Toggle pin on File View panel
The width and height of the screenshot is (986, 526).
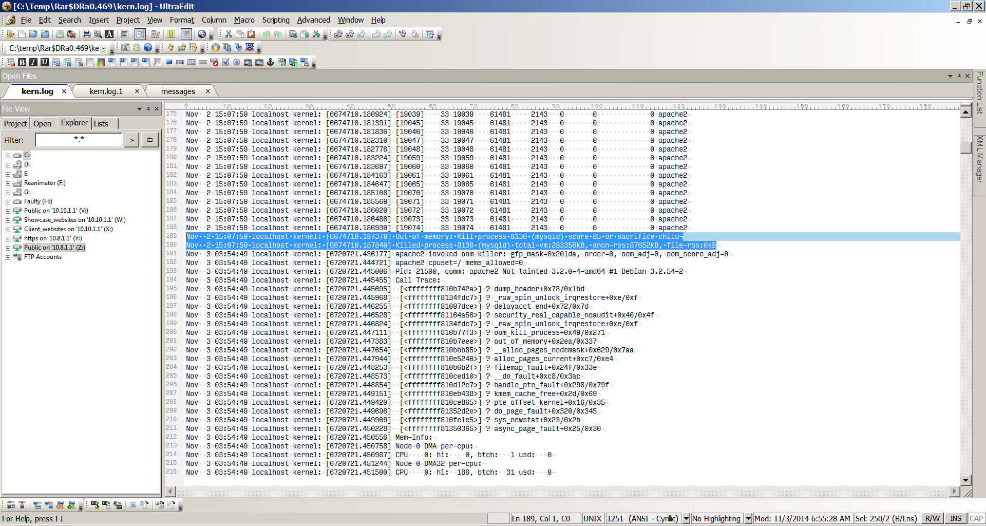coord(148,108)
